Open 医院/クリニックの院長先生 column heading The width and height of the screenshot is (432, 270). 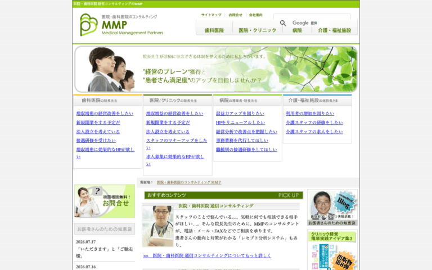pyautogui.click(x=178, y=101)
